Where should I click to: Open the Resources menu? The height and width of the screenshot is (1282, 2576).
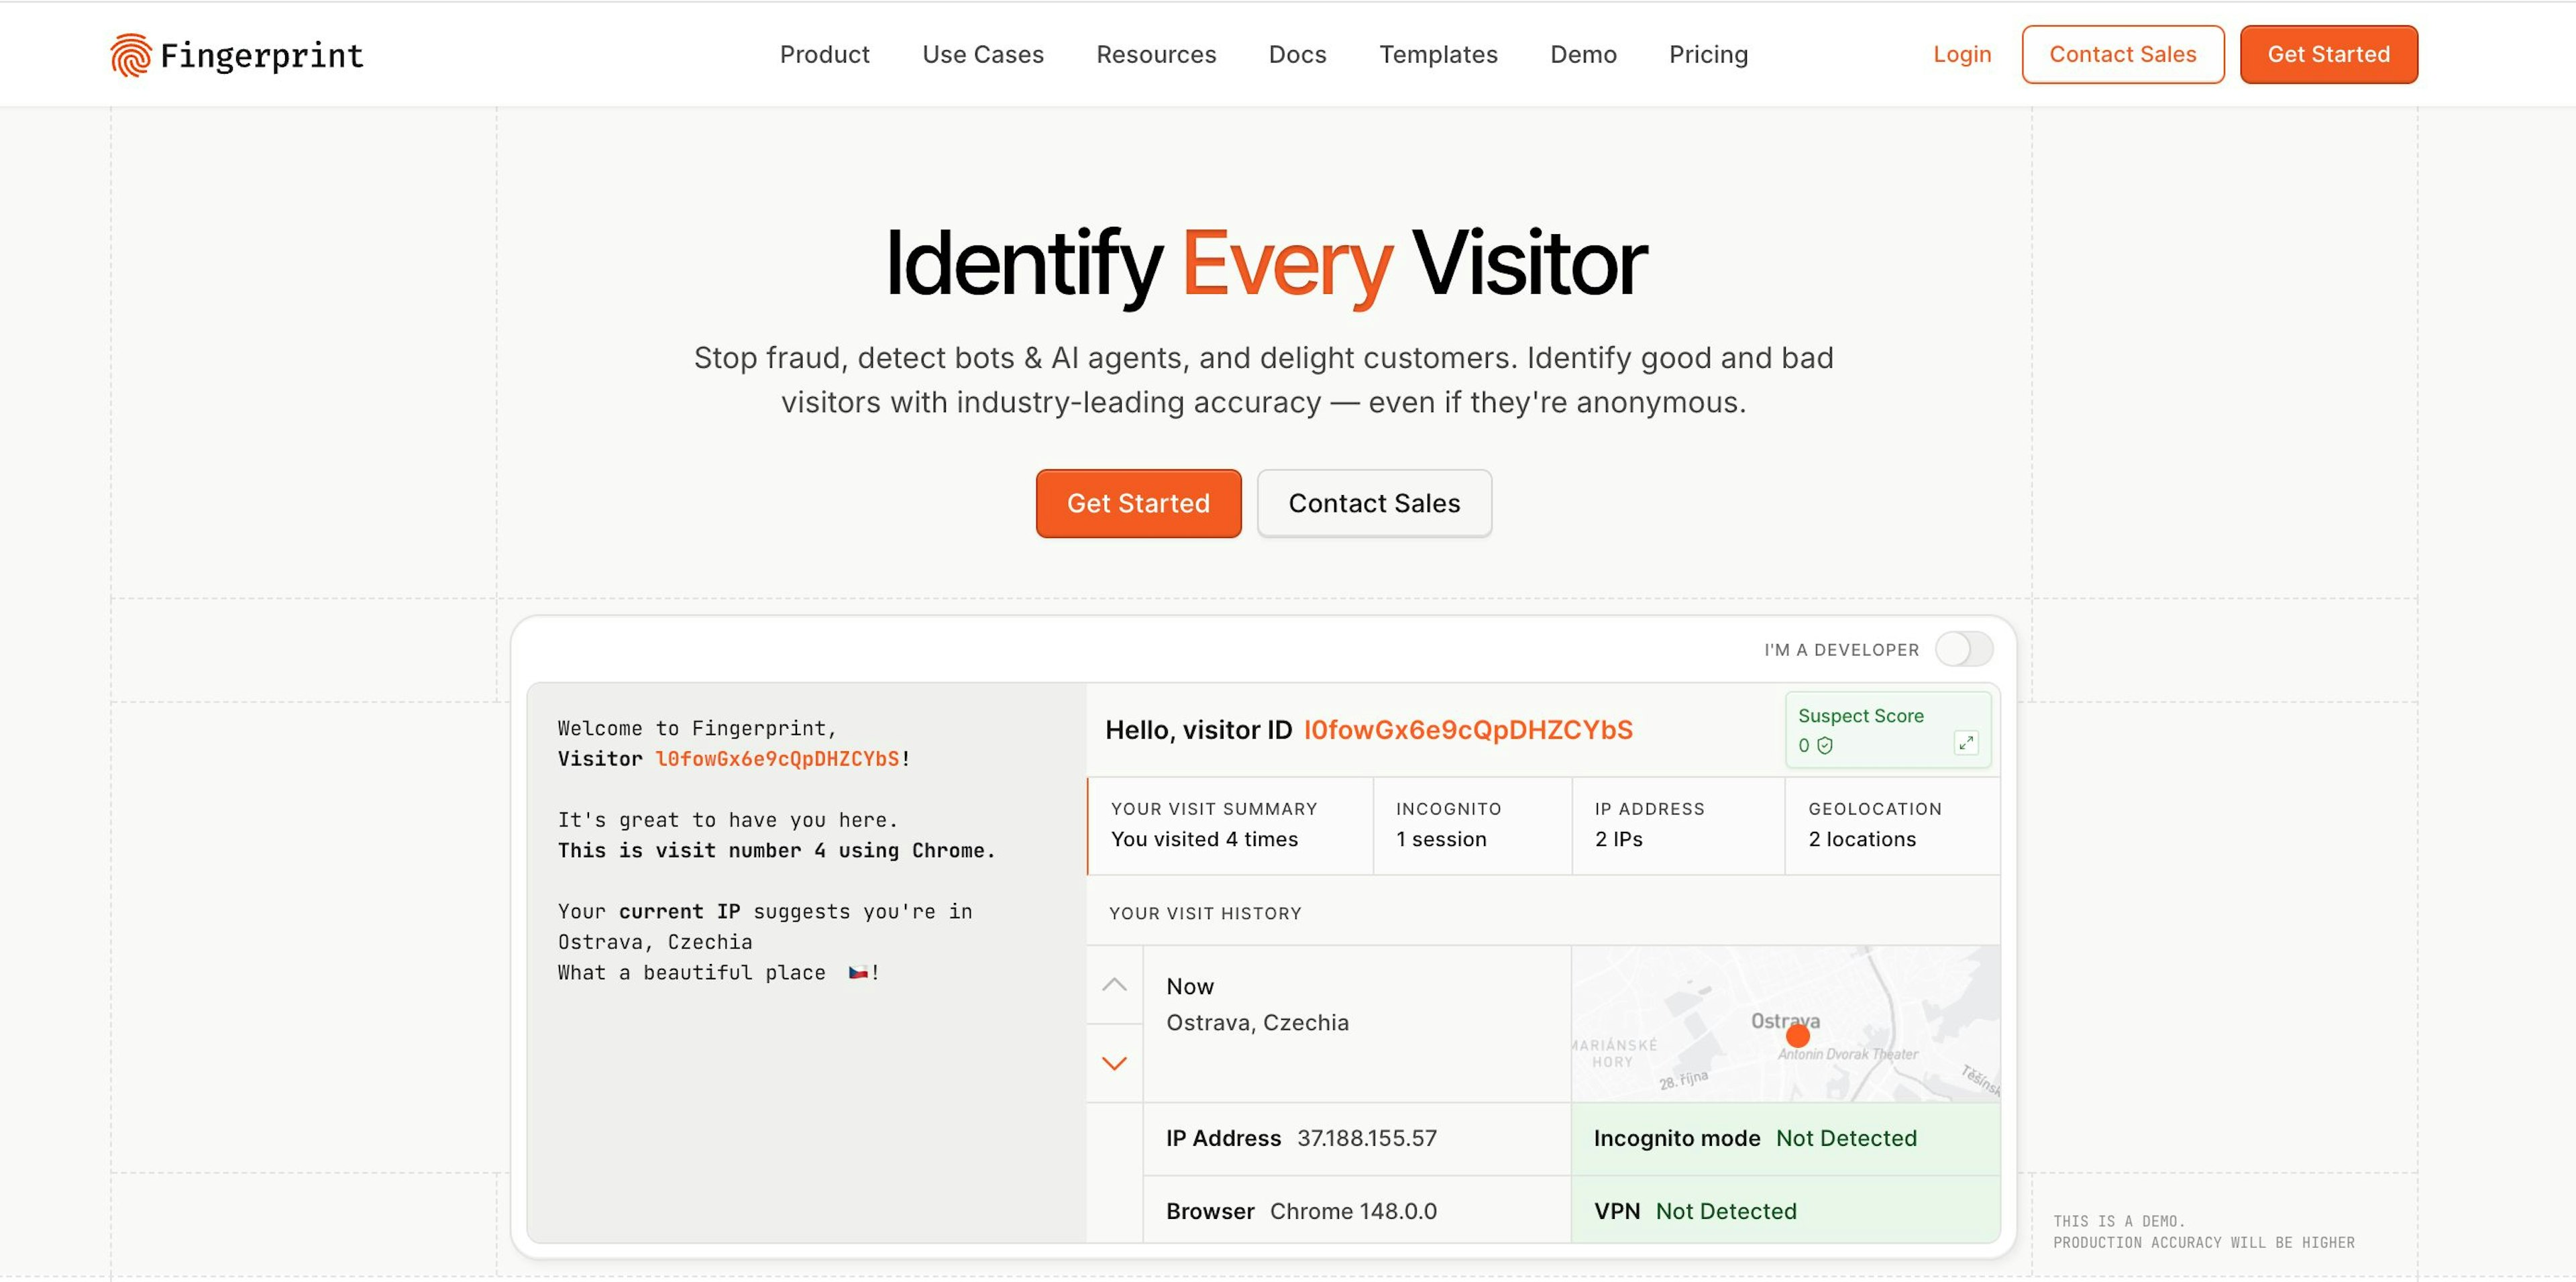[1156, 54]
